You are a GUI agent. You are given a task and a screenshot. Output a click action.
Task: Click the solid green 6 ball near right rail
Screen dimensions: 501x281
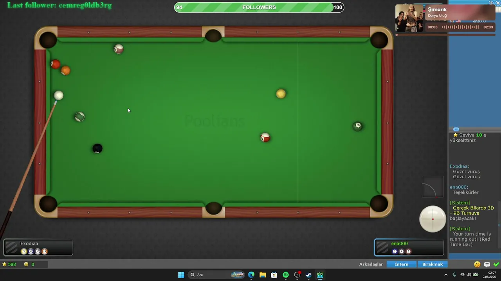(x=357, y=126)
